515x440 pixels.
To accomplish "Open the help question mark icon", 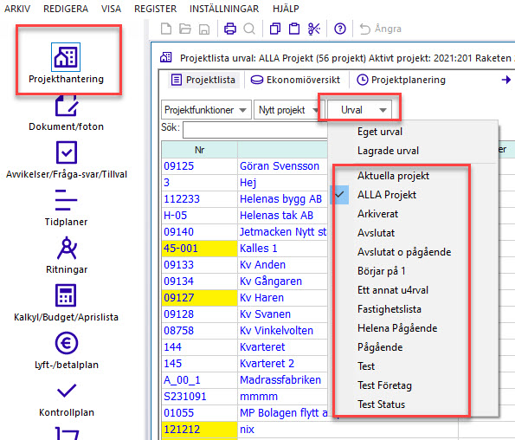I will [x=340, y=29].
